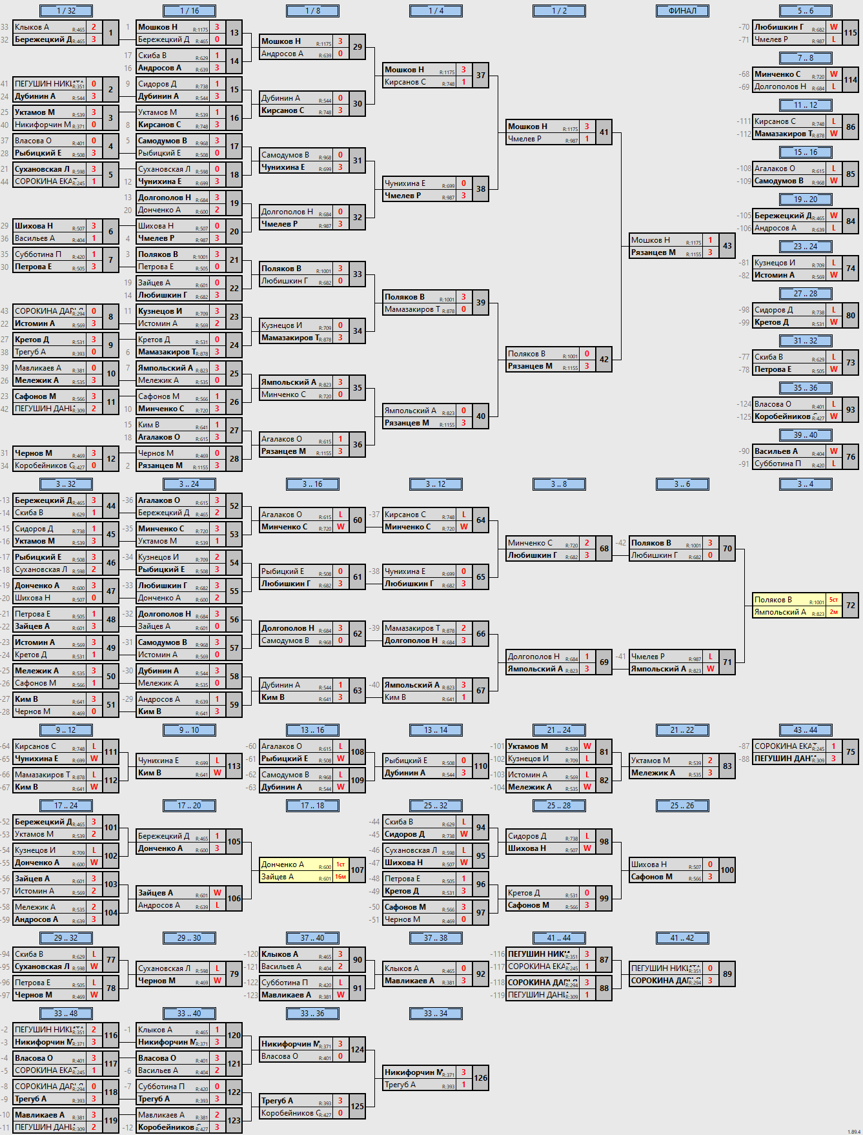
Task: Click the "17 .. 18" section header
Action: (312, 806)
